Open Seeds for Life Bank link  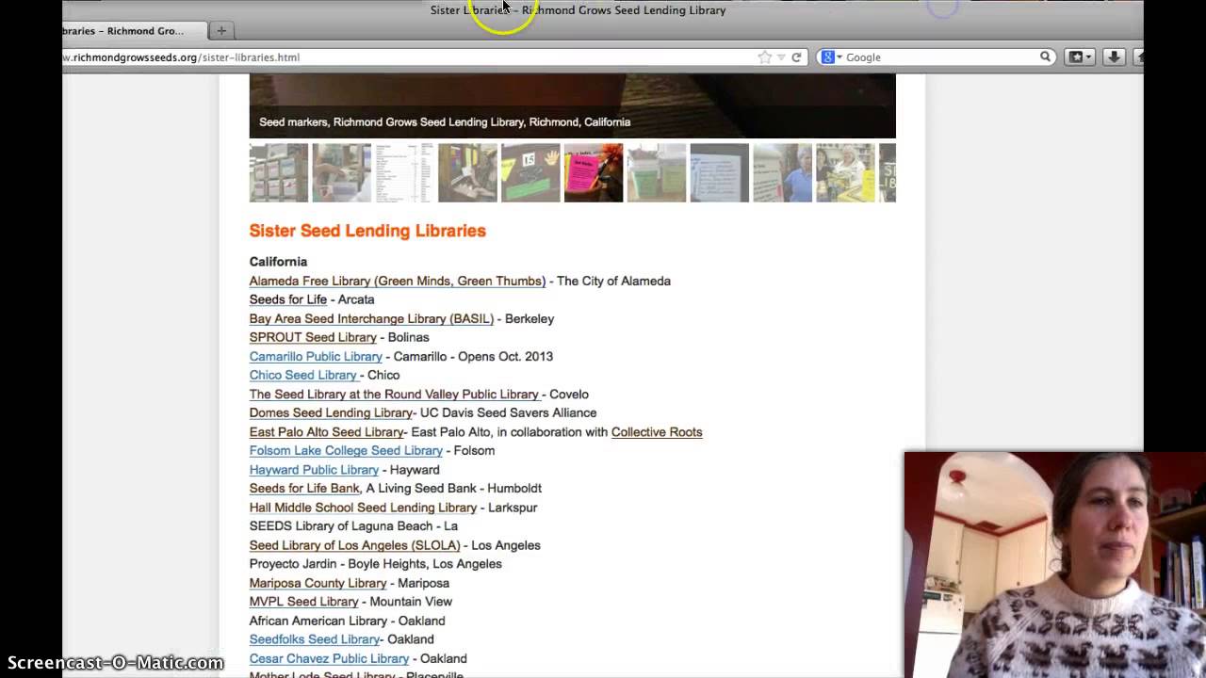tap(304, 488)
